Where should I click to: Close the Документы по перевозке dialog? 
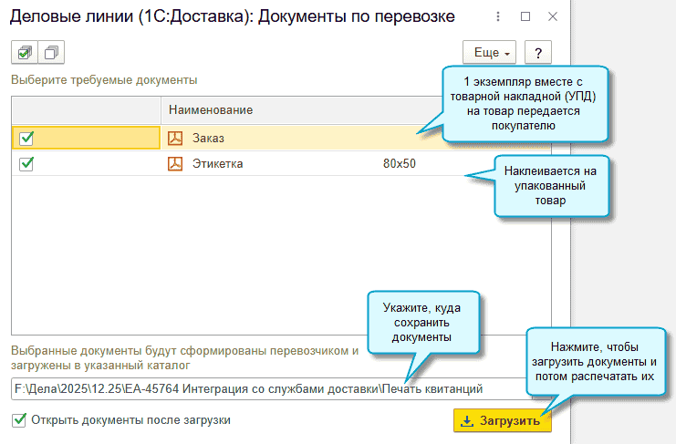click(x=551, y=17)
